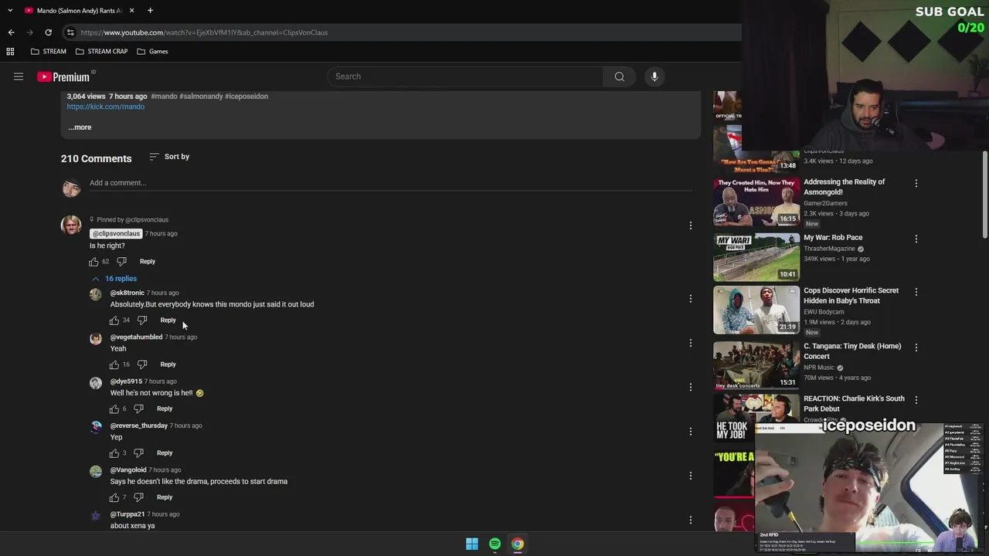Open options menu for pinned comment
Image resolution: width=989 pixels, height=556 pixels.
click(x=691, y=225)
